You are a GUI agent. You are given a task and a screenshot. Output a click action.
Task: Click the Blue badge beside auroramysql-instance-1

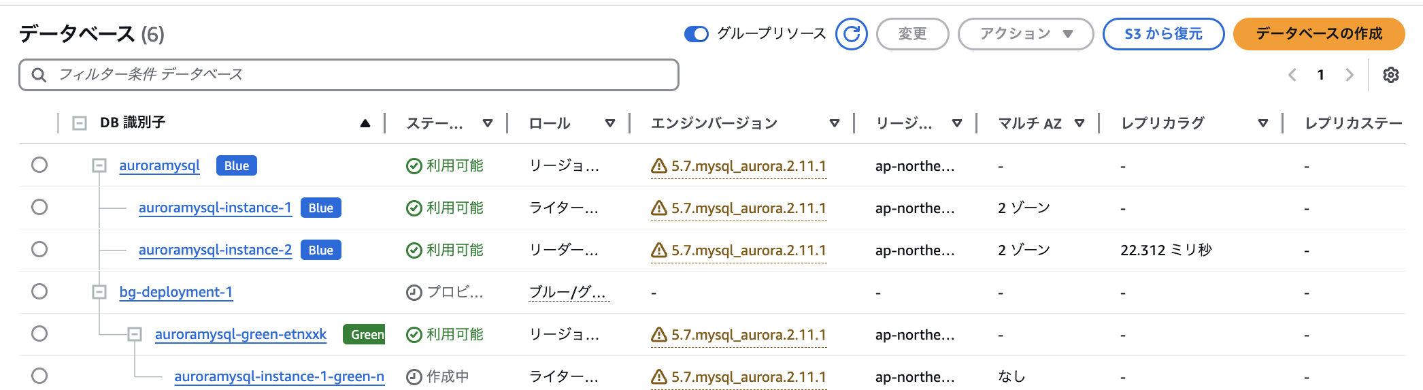[x=320, y=208]
